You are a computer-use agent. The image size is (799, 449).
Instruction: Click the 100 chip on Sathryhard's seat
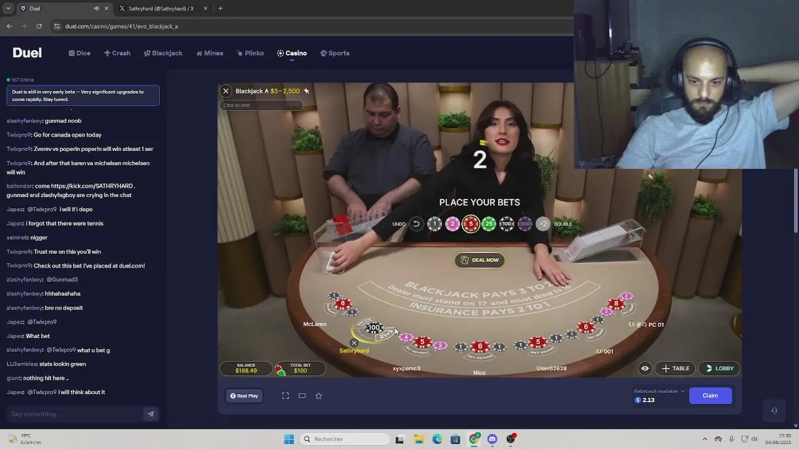(374, 327)
